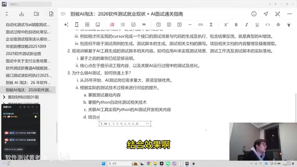Viewport: 297px width, 167px height.
Task: Insert an image from toolbar
Action: (98, 25)
